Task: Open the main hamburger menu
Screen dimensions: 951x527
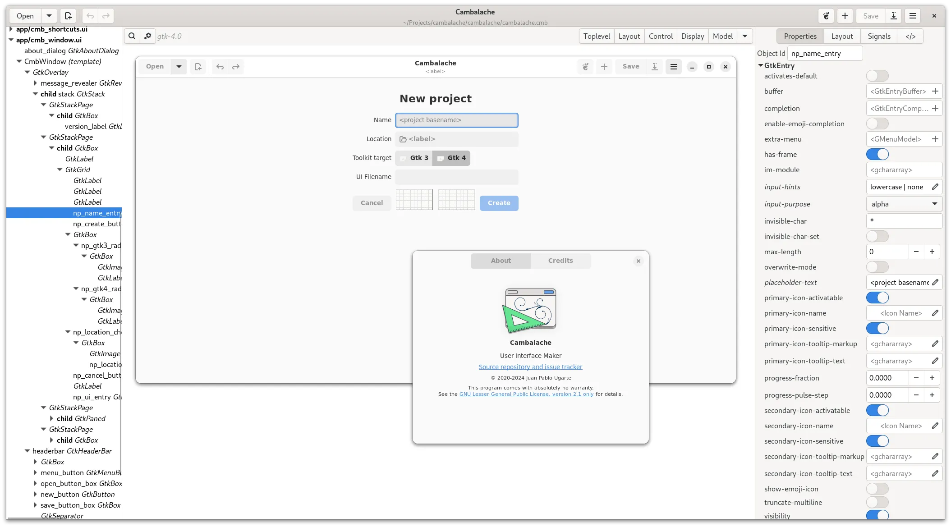Action: pos(913,16)
